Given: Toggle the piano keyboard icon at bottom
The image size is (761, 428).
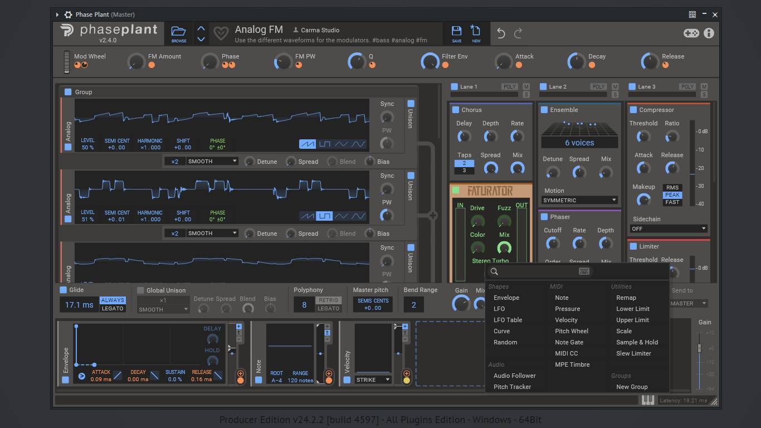Looking at the screenshot, I should pyautogui.click(x=647, y=400).
